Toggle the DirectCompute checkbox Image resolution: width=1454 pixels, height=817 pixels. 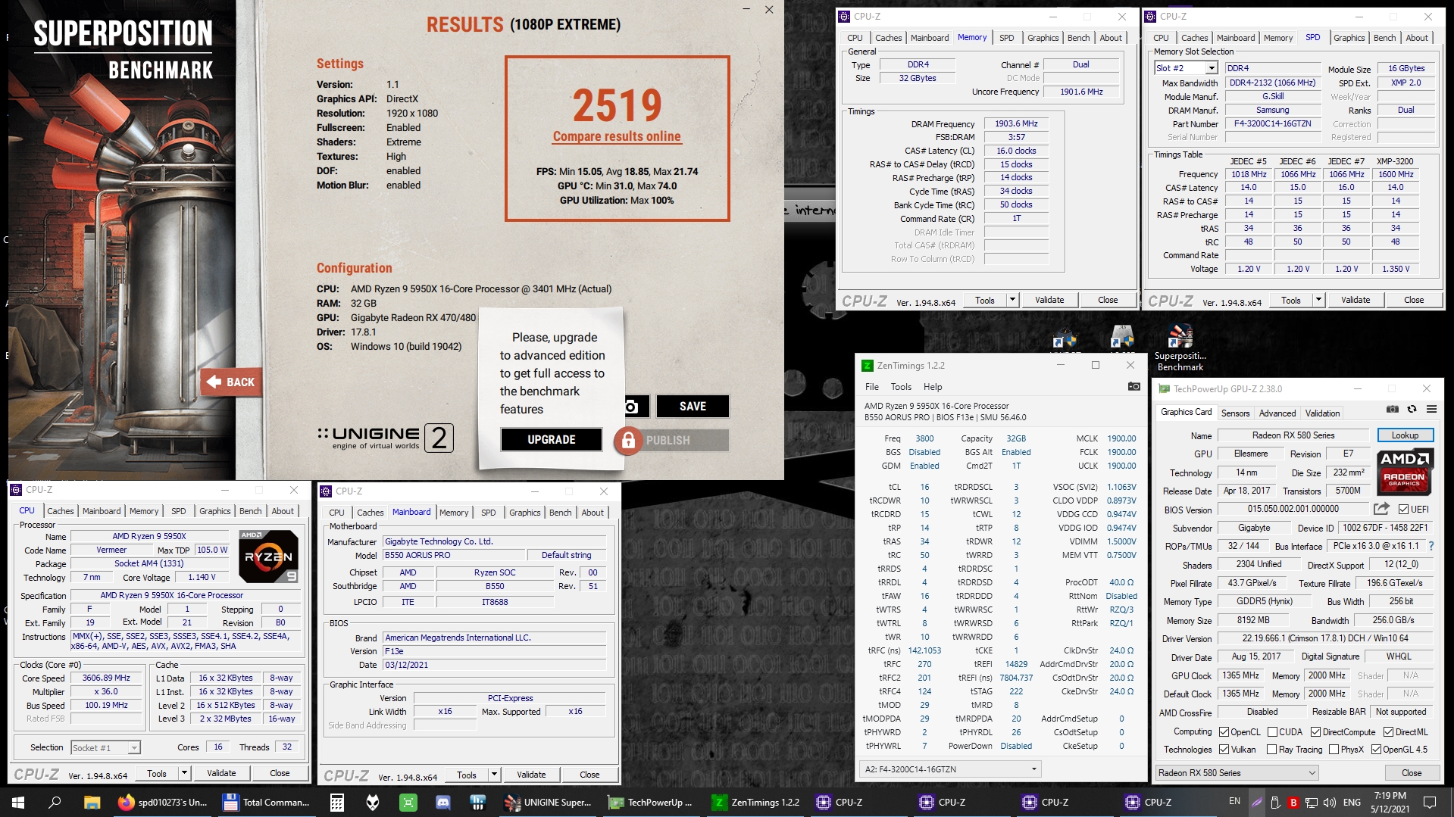coord(1316,731)
